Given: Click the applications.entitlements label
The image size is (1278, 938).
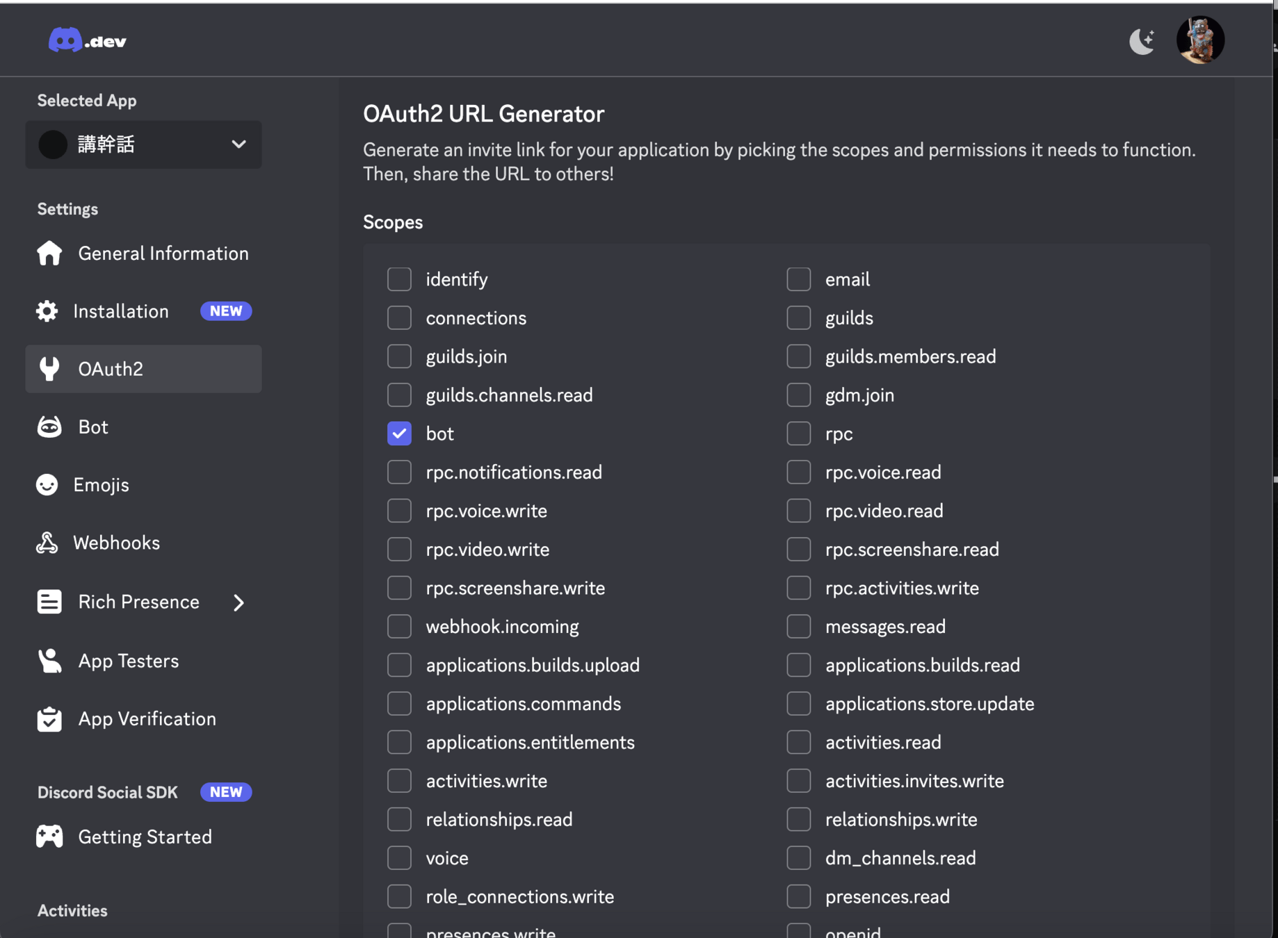Looking at the screenshot, I should [531, 742].
